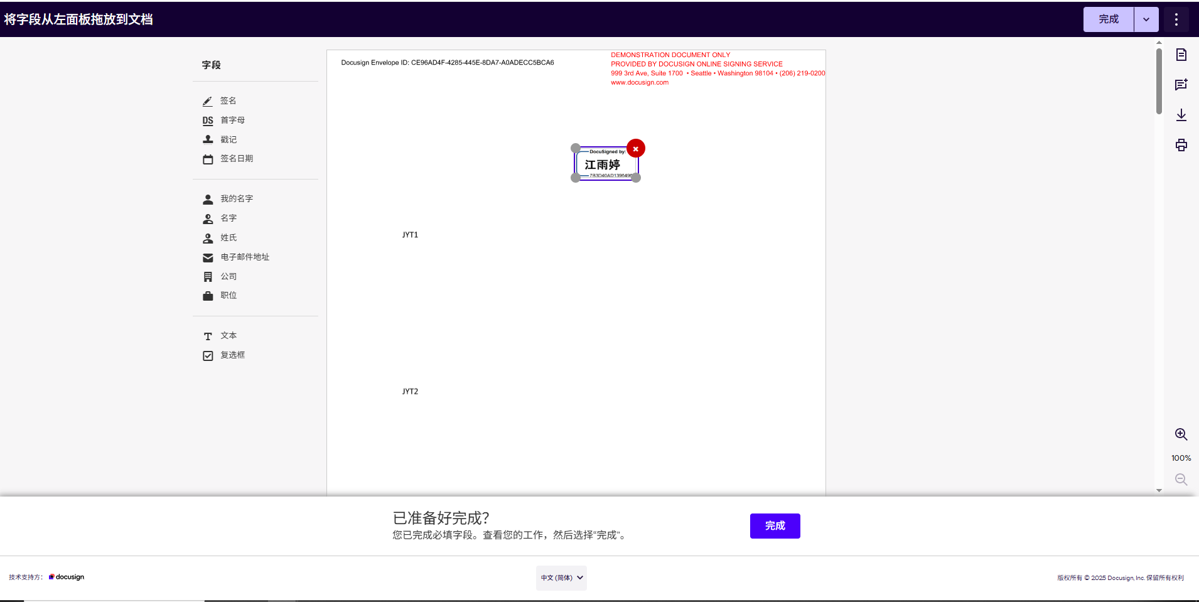Remove the signature with red X button
Viewport: 1199px width, 602px height.
[x=636, y=149]
